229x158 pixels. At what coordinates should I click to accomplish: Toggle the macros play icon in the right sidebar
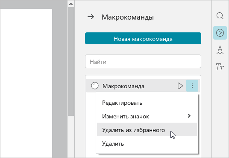pos(220,33)
